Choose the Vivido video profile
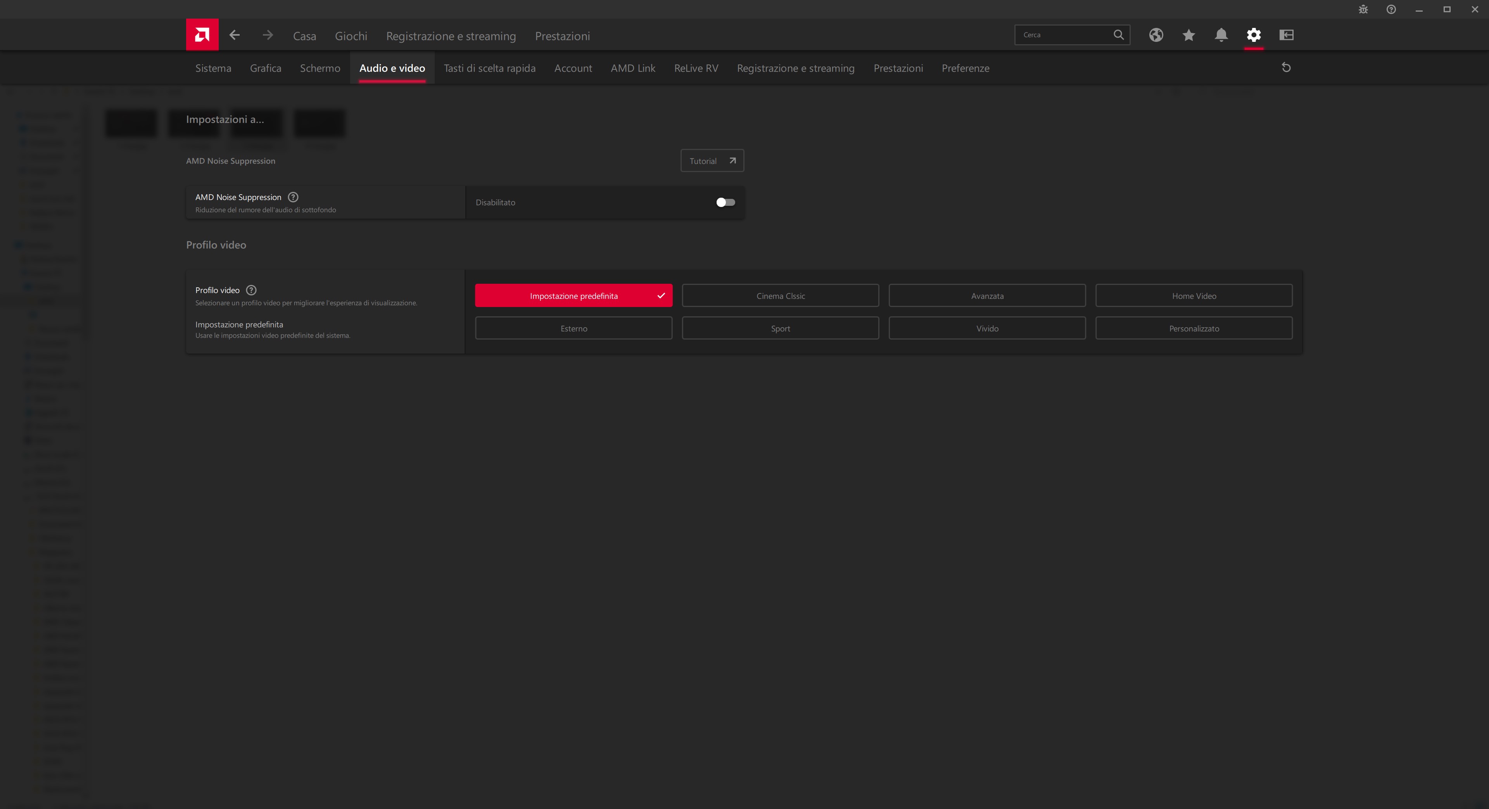1489x809 pixels. [987, 328]
